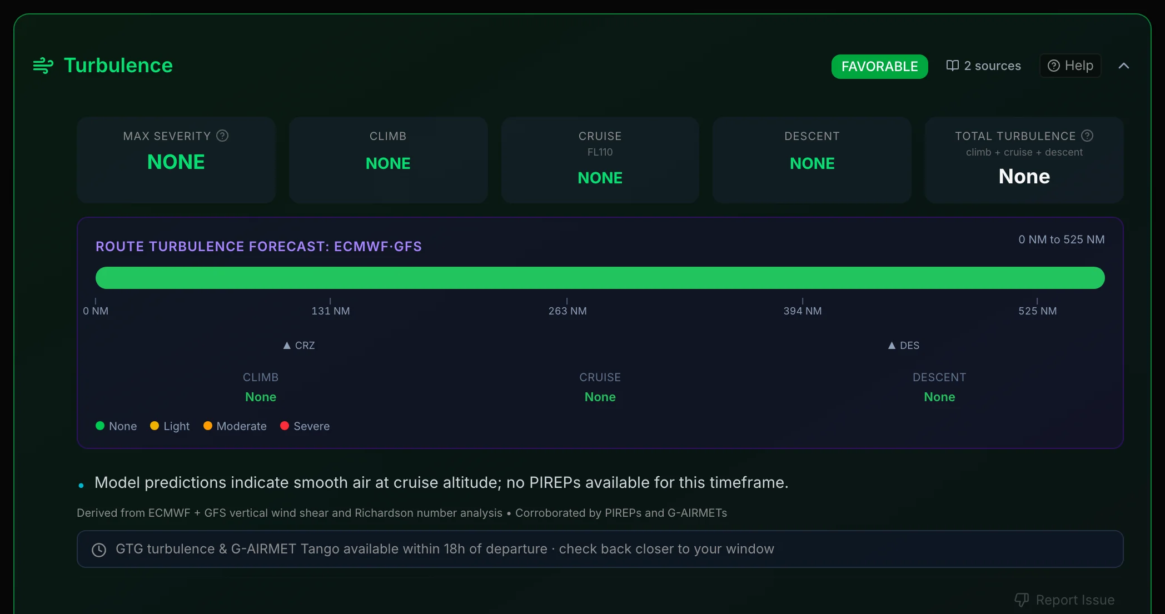The width and height of the screenshot is (1165, 614).
Task: Click the green None legend dot
Action: coord(100,426)
